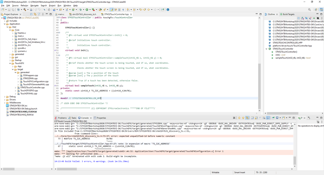Open the Open Console dropdown arrow
Viewport: 324px width, 175px height.
[x=287, y=118]
